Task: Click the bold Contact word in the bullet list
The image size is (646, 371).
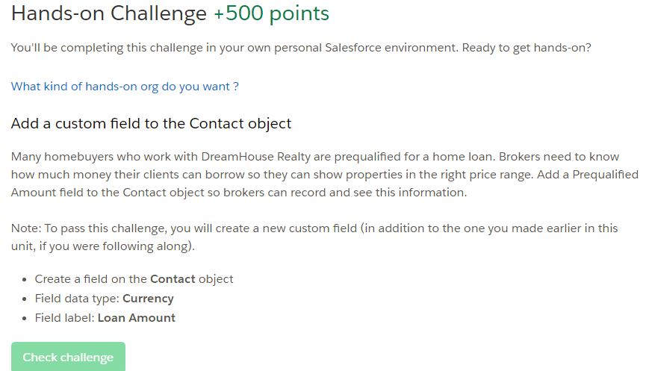Action: (173, 279)
